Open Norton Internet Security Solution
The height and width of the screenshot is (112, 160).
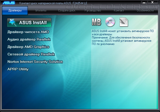[x=35, y=62]
